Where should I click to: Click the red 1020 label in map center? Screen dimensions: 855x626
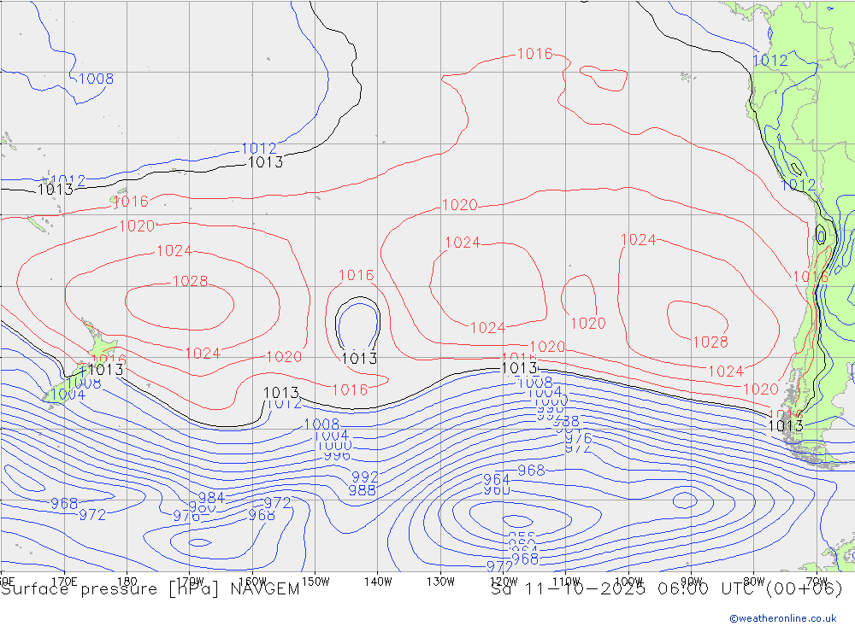459,205
